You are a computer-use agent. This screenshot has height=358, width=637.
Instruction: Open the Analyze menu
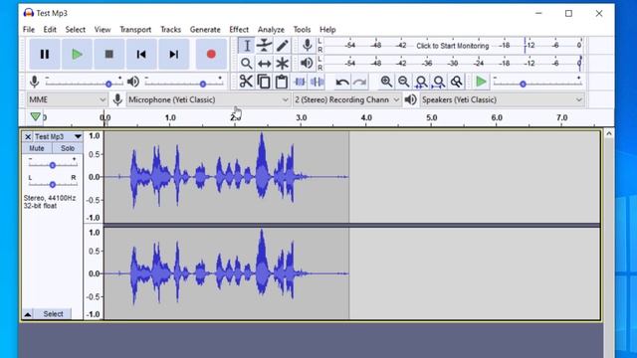[271, 29]
